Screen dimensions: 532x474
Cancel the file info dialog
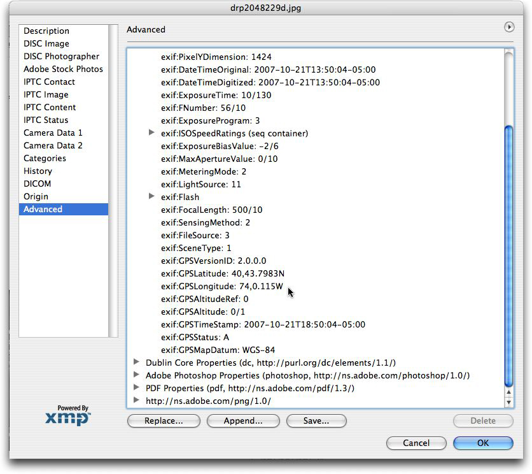tap(416, 443)
